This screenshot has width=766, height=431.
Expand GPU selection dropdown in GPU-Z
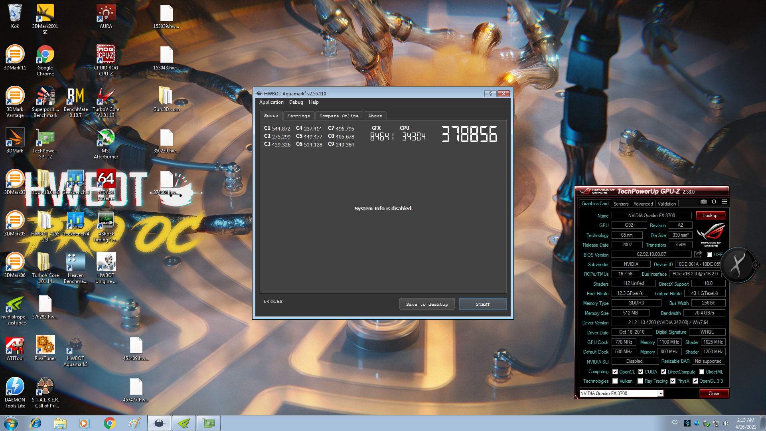tap(661, 393)
